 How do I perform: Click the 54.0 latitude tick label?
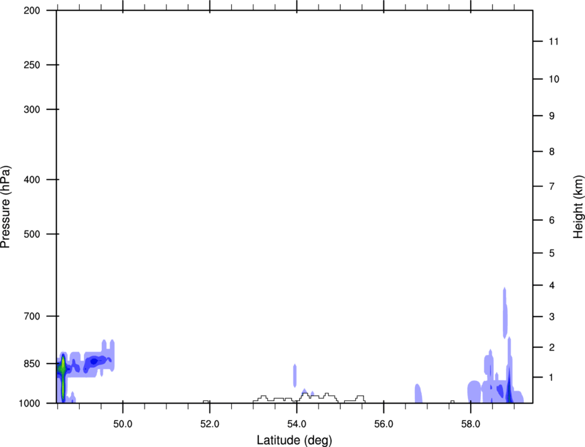click(297, 424)
